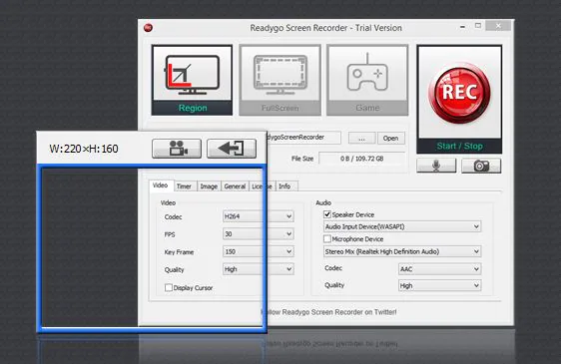Image resolution: width=561 pixels, height=364 pixels.
Task: Minimize the Readygo Screen Recorder window
Action: [x=462, y=27]
